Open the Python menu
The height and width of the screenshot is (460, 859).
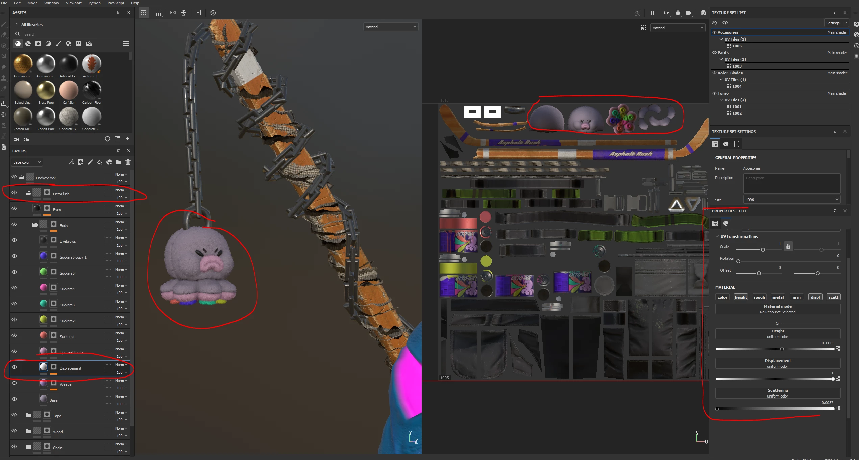(x=94, y=3)
